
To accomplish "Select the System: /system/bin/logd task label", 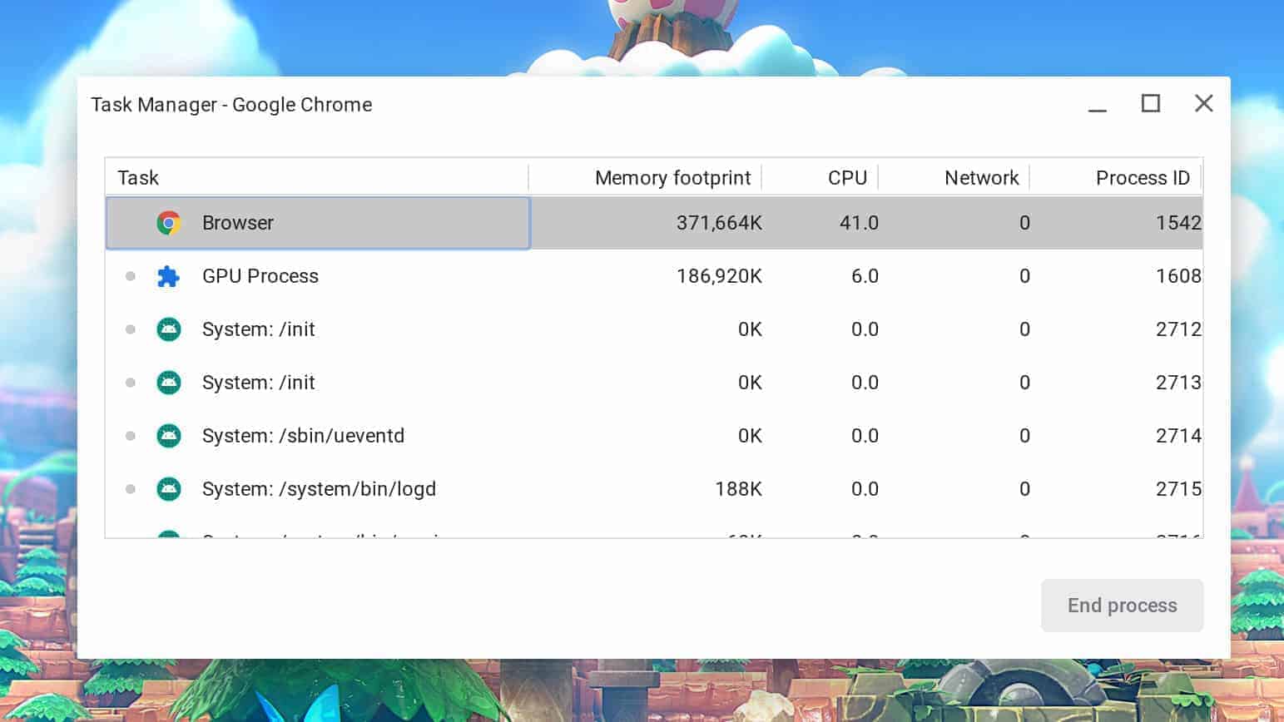I will [319, 489].
